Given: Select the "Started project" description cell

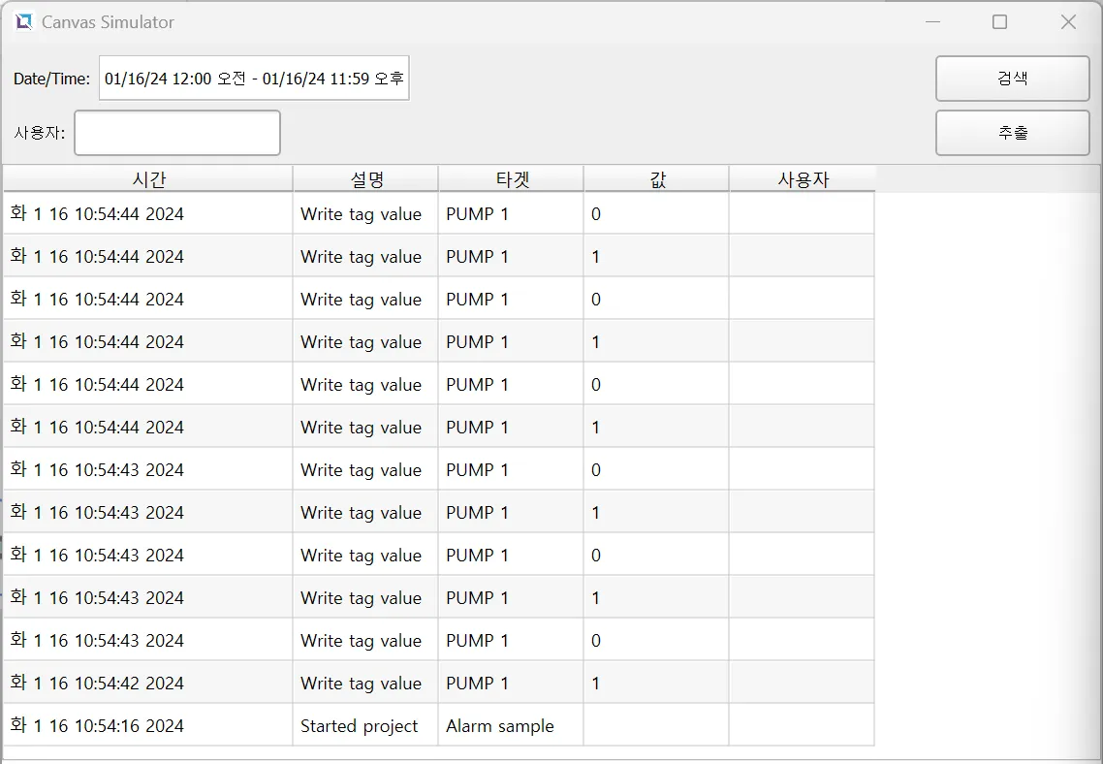Looking at the screenshot, I should (x=360, y=726).
